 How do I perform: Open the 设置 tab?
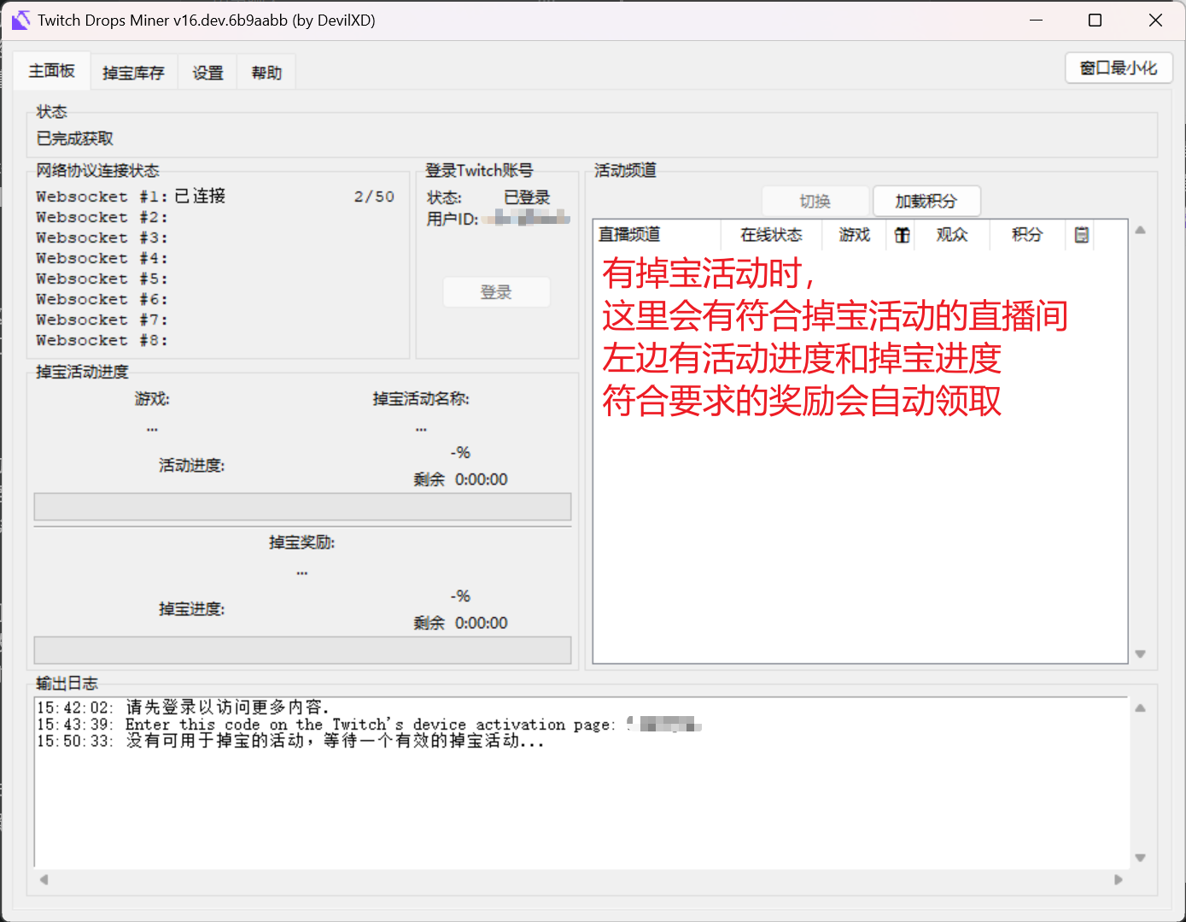pyautogui.click(x=207, y=73)
